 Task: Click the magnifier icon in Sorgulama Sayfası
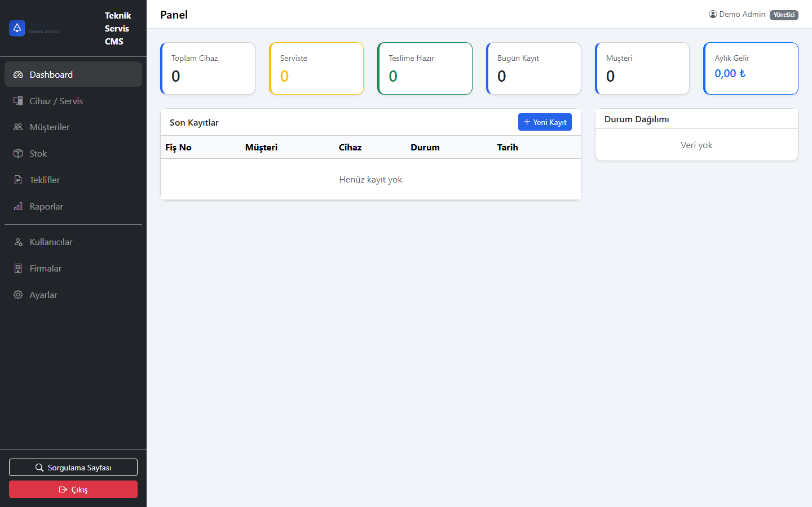39,468
